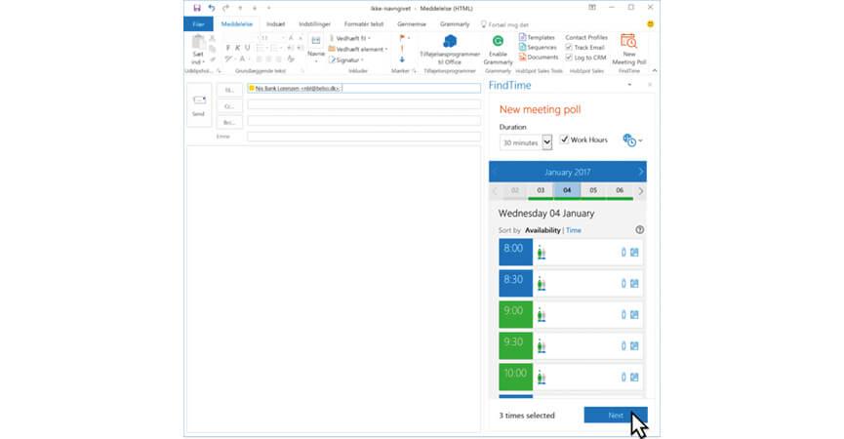Click the Send envelope button
The height and width of the screenshot is (439, 844).
(x=199, y=104)
